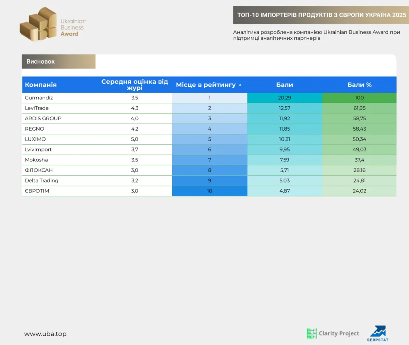Sort by the Компанія column header

pos(41,84)
